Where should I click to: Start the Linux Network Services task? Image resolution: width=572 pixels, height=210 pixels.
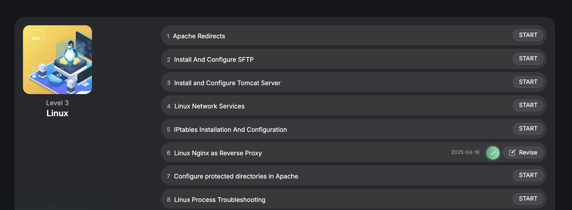click(528, 105)
